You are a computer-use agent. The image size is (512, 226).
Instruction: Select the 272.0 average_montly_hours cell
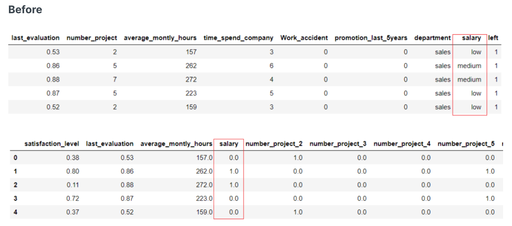205,185
